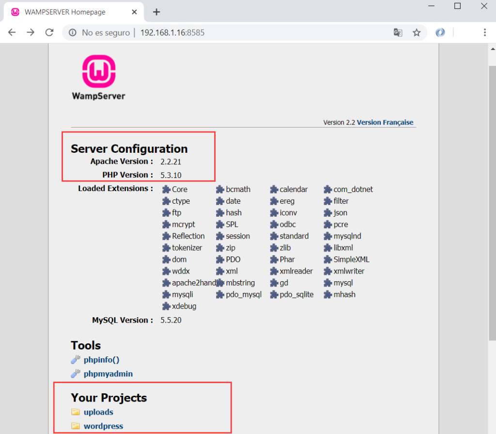Click the Apache version value 2.2.21
The image size is (496, 434).
click(171, 162)
